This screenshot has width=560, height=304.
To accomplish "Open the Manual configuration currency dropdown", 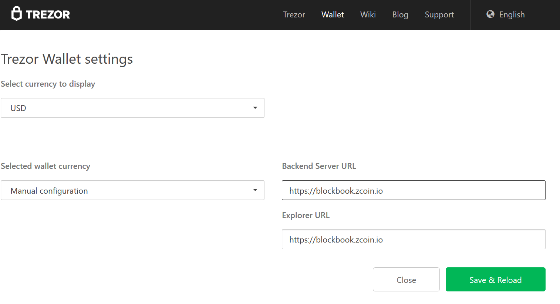I will pos(132,190).
